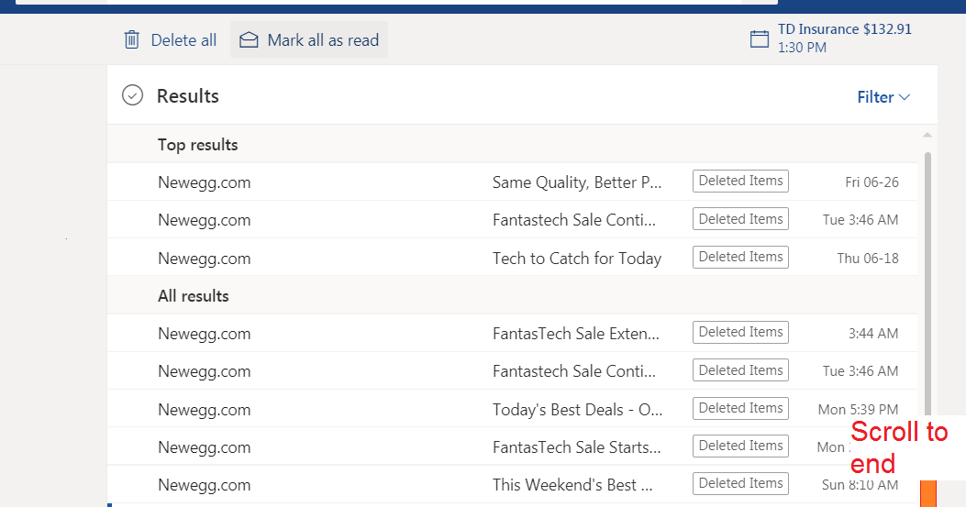The width and height of the screenshot is (966, 507).
Task: Click the scrollbar up arrow
Action: tap(927, 135)
